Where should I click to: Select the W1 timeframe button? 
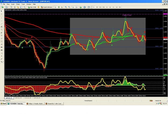(x=117, y=7)
